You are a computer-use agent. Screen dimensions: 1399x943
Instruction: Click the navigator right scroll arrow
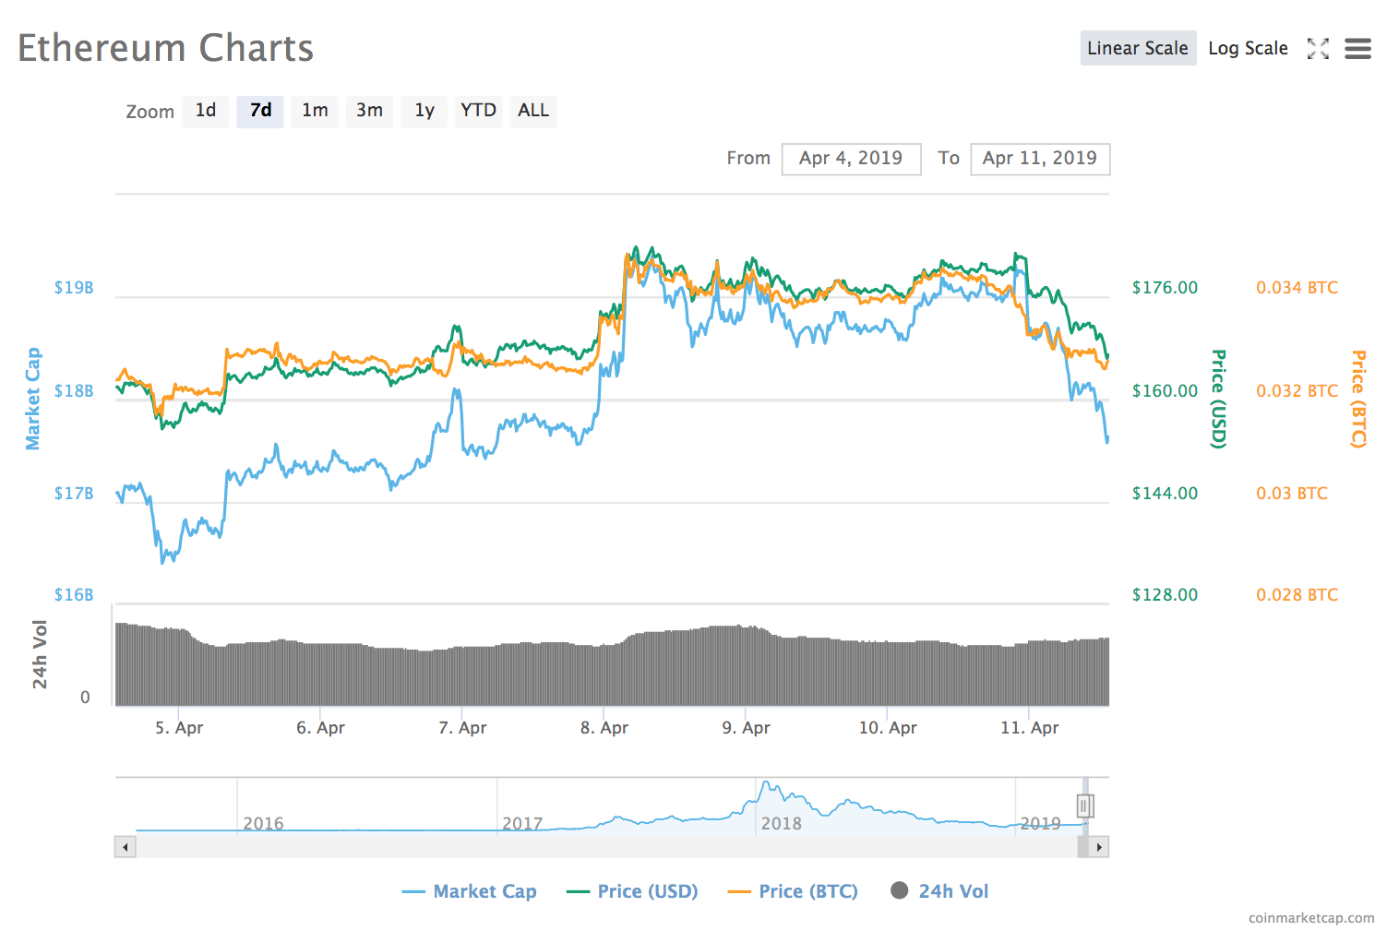(1098, 847)
